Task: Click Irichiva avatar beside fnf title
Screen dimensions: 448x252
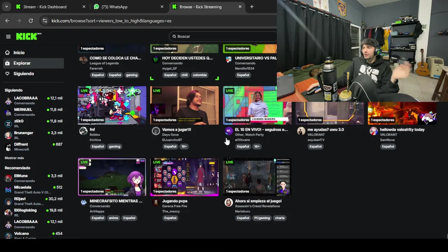Action: (83, 131)
